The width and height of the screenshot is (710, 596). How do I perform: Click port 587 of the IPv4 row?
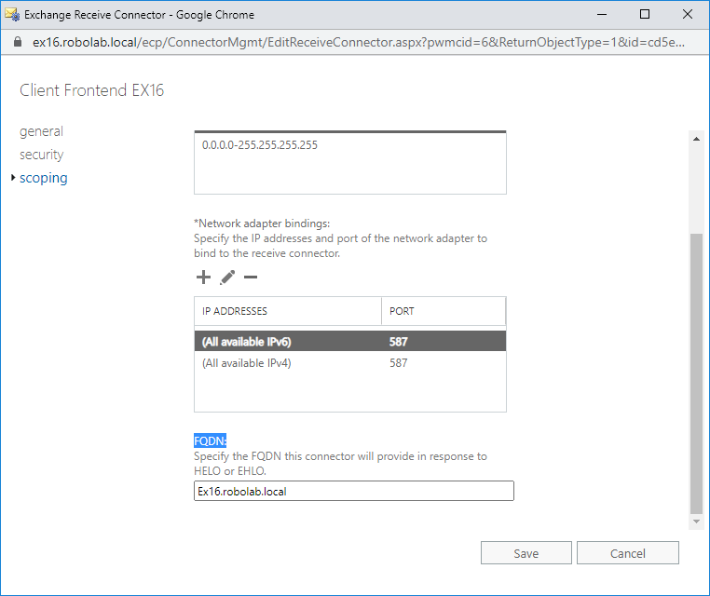click(x=399, y=363)
